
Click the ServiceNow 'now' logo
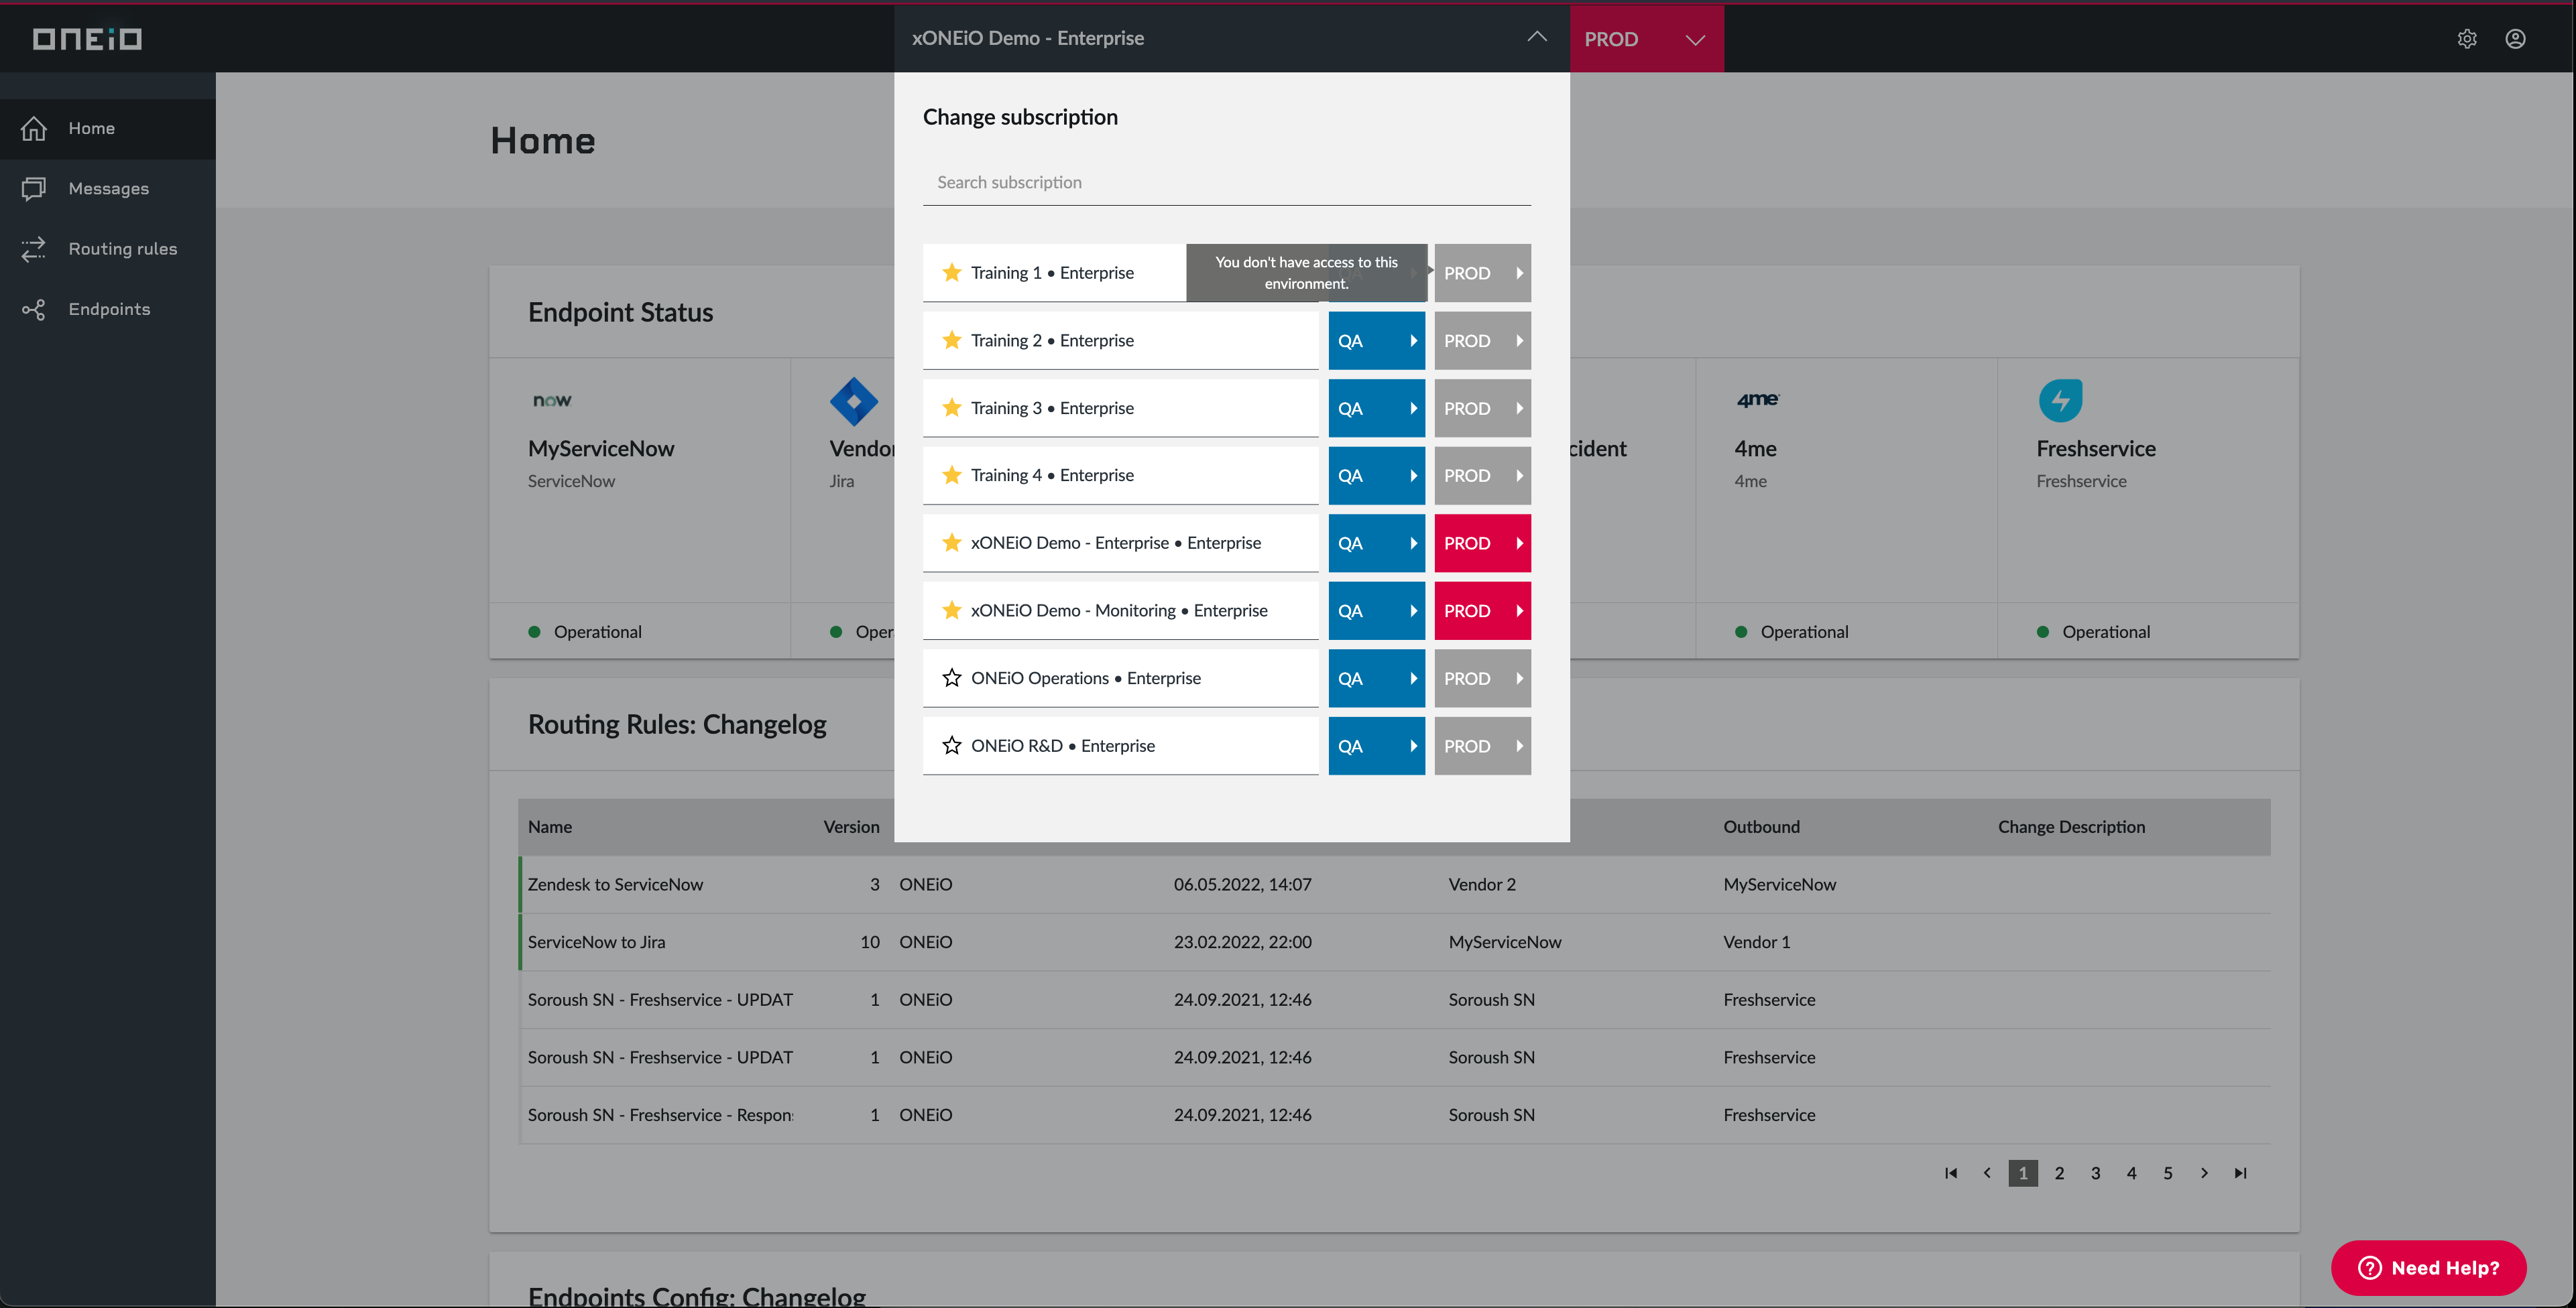[552, 401]
